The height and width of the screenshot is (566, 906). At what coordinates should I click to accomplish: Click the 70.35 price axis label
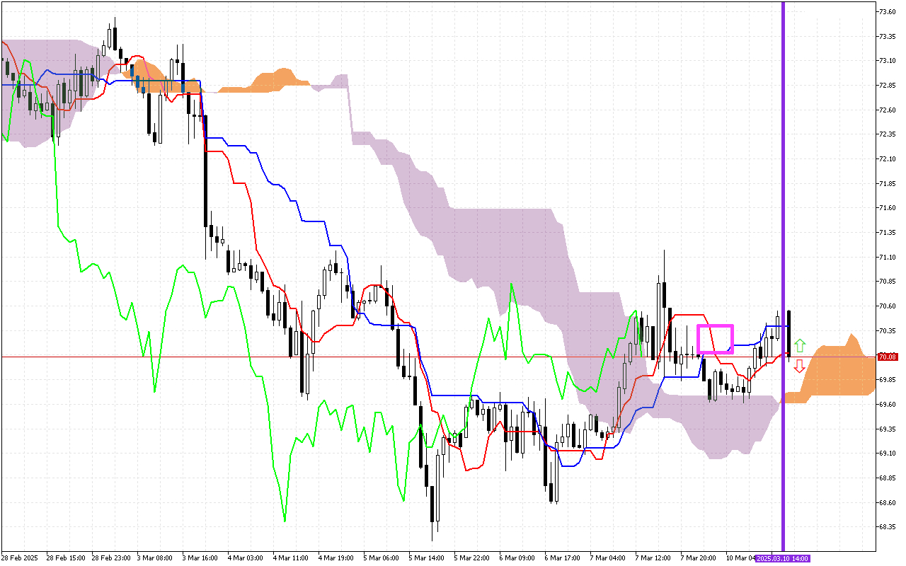tap(888, 330)
